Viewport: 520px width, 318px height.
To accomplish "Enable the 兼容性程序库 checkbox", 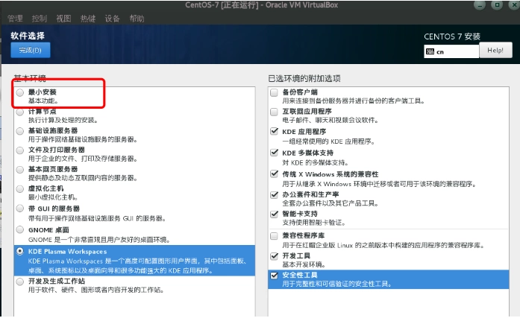I will 274,236.
